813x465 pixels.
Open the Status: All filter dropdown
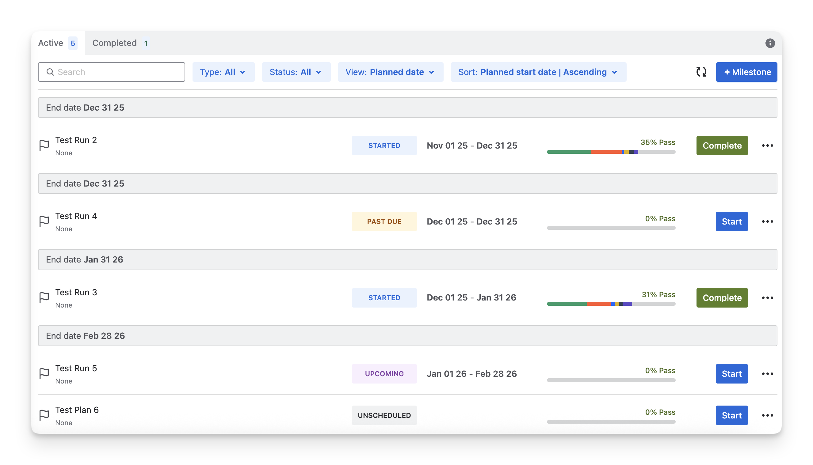click(x=296, y=72)
